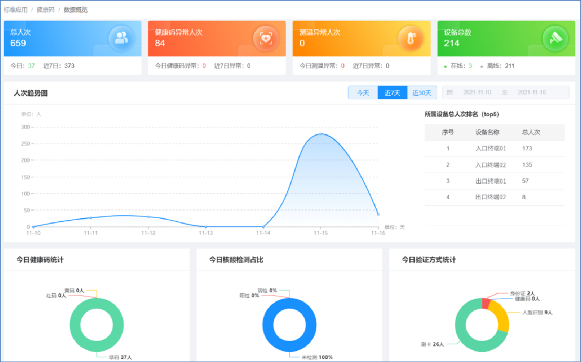Click the green online status dot
Viewport: 581px width, 362px height.
coord(445,67)
